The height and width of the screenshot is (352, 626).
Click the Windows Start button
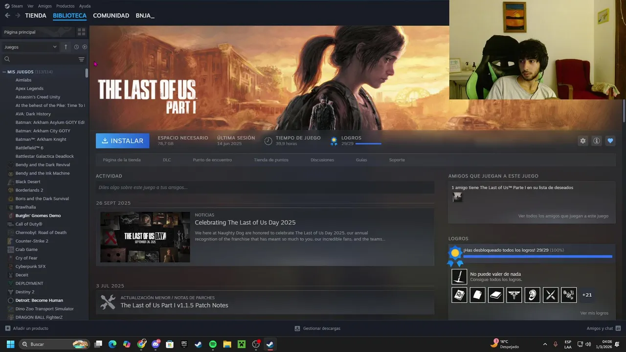pos(10,344)
